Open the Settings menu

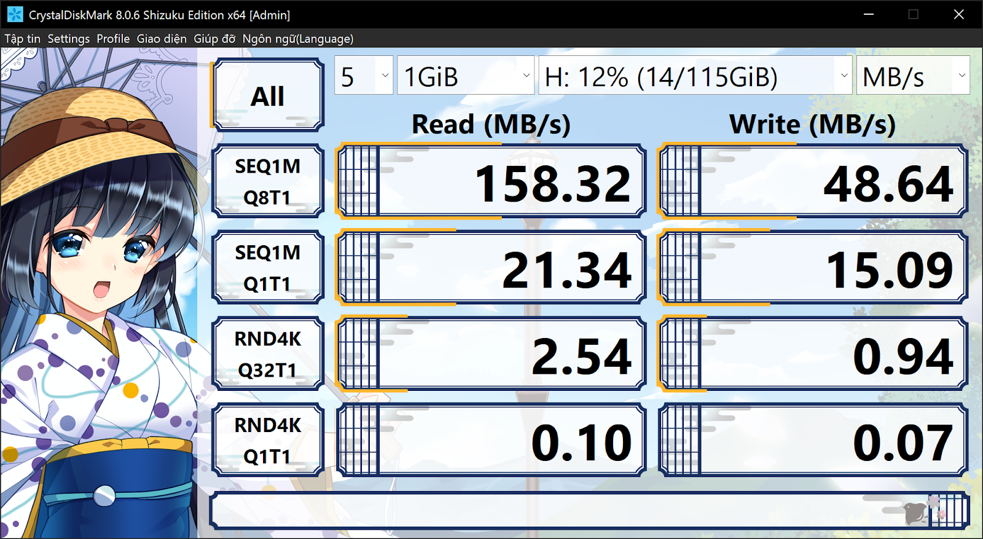pyautogui.click(x=69, y=39)
